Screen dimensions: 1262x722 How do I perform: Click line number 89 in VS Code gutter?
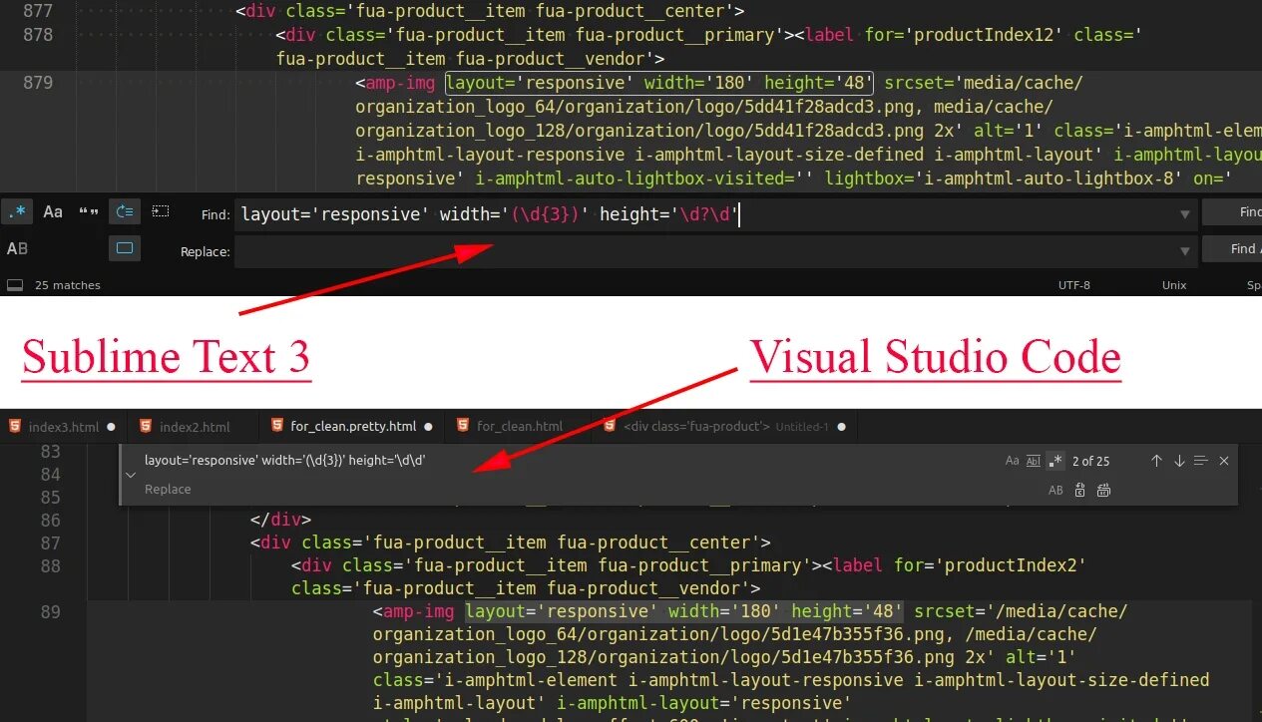(x=50, y=611)
